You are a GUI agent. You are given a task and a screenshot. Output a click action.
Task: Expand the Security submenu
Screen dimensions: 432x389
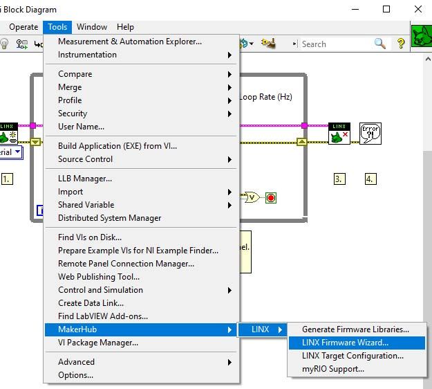pyautogui.click(x=141, y=114)
